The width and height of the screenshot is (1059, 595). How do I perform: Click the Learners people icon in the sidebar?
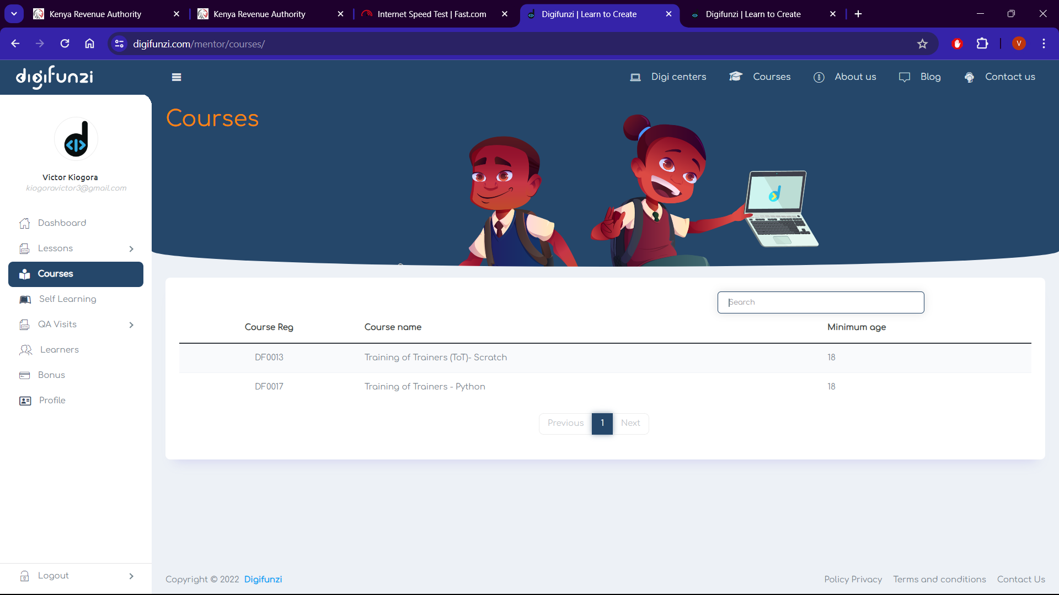[25, 350]
